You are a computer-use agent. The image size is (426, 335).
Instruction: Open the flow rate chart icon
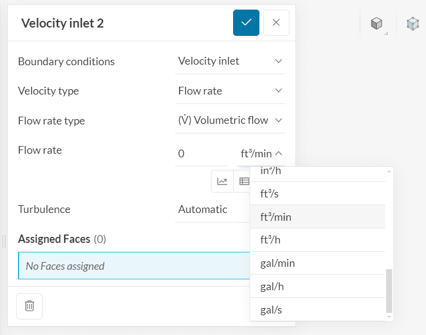(x=222, y=181)
